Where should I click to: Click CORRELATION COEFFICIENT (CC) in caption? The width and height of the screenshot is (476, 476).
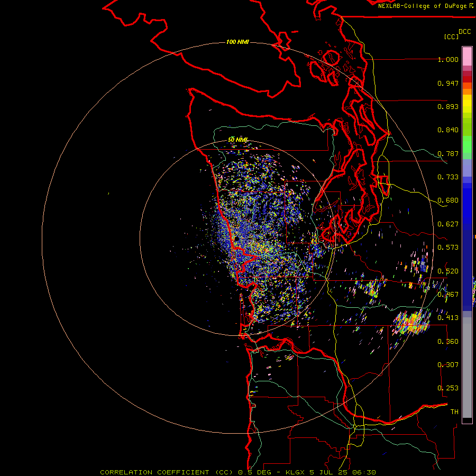coord(167,472)
